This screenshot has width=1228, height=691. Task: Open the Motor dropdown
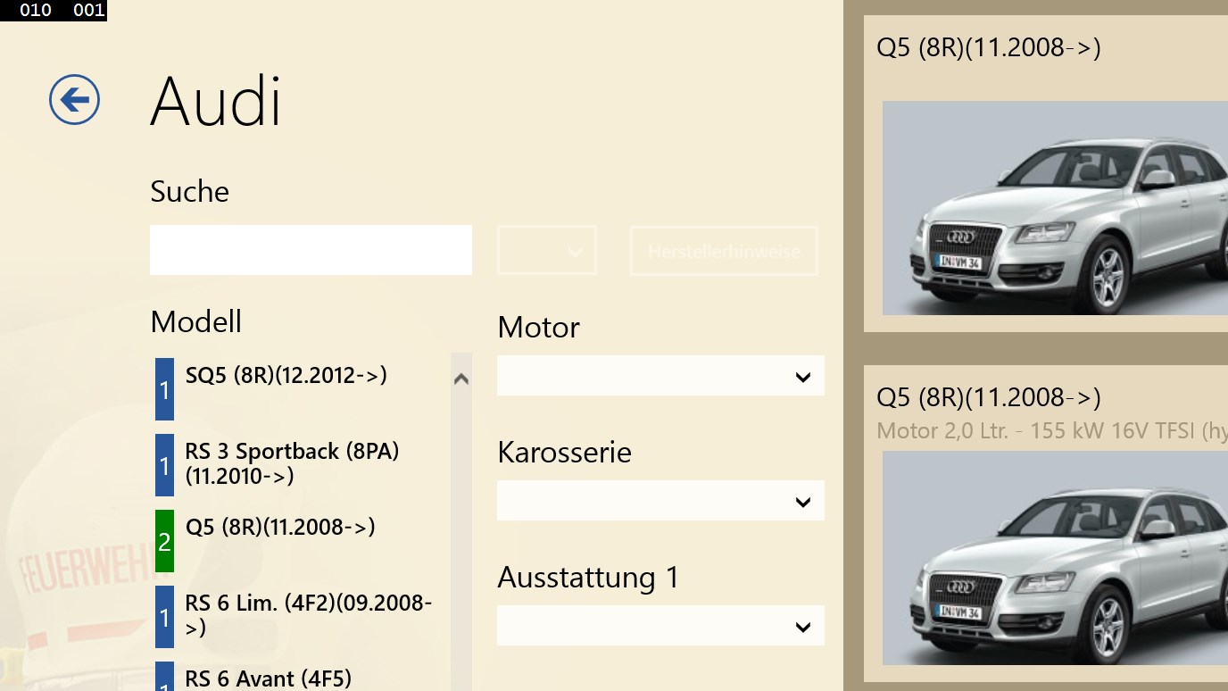(x=660, y=377)
